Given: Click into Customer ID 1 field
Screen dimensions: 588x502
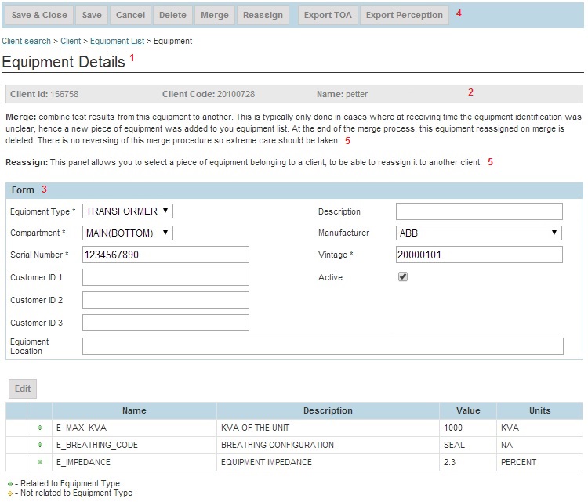Looking at the screenshot, I should pyautogui.click(x=165, y=277).
